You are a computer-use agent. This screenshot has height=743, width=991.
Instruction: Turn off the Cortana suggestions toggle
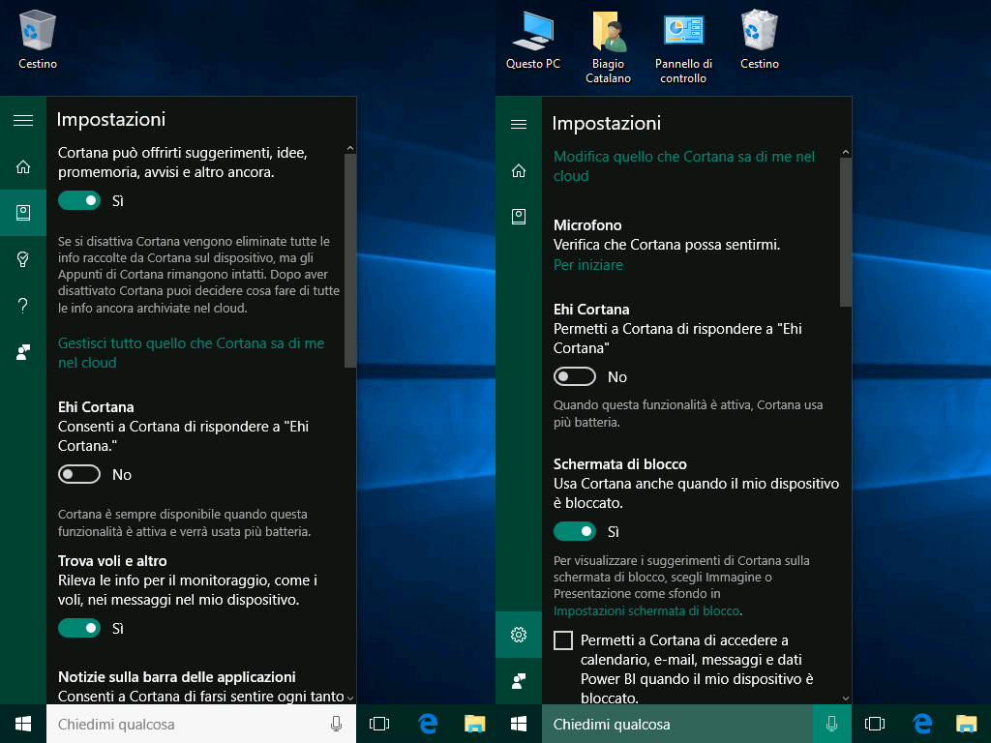click(79, 200)
